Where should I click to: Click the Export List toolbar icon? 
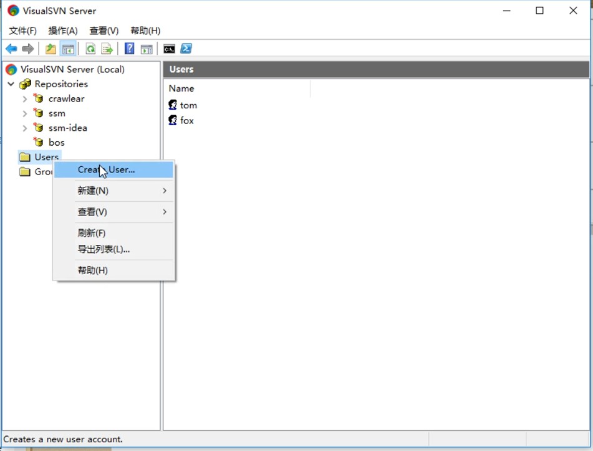[107, 49]
